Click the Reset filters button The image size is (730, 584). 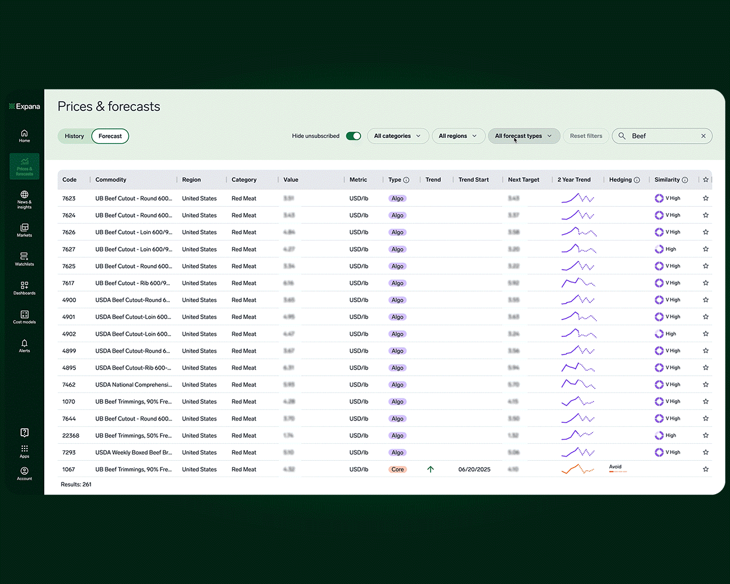(586, 136)
